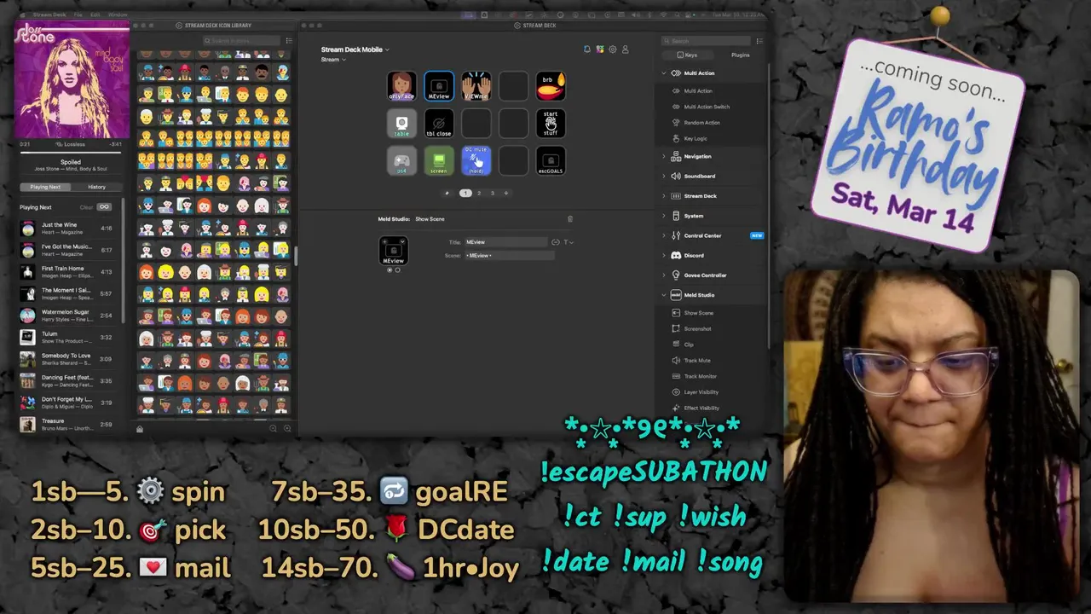Viewport: 1091px width, 614px height.
Task: Select the onlyFace key in Stream Deck
Action: pos(401,86)
